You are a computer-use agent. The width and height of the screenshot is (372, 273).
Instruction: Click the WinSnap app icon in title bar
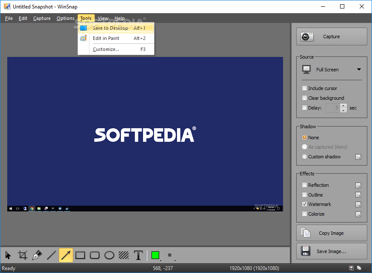pos(7,7)
